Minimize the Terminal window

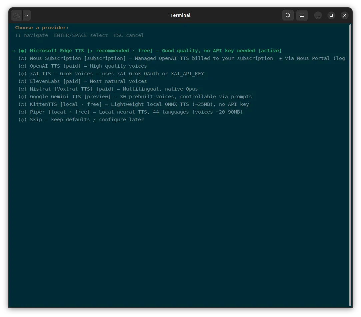[318, 15]
